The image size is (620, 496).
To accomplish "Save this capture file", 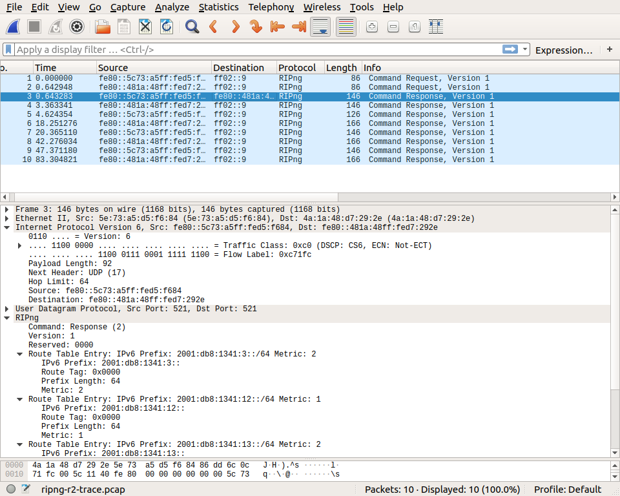I will (124, 27).
